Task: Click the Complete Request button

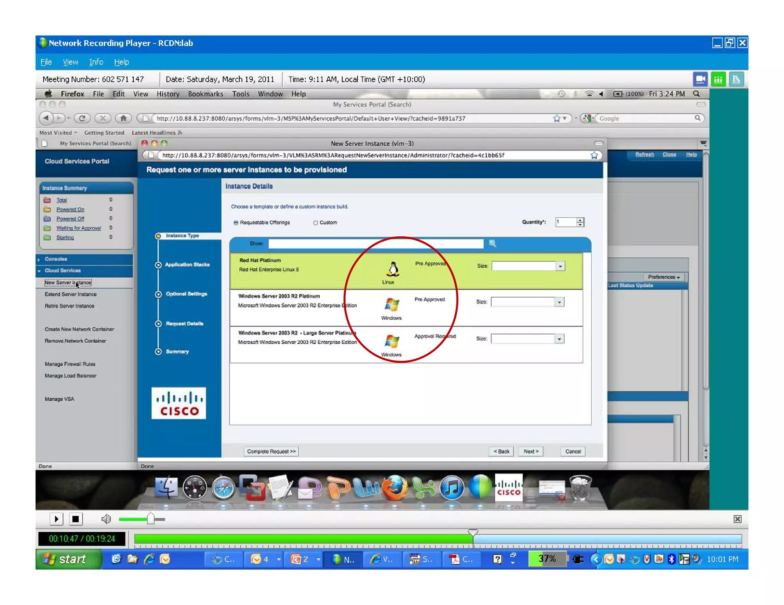Action: point(271,451)
